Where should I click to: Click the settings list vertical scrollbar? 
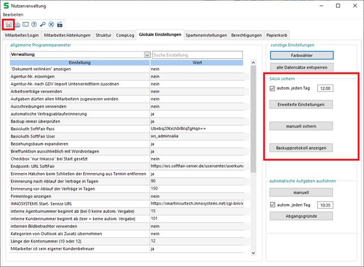coord(252,142)
